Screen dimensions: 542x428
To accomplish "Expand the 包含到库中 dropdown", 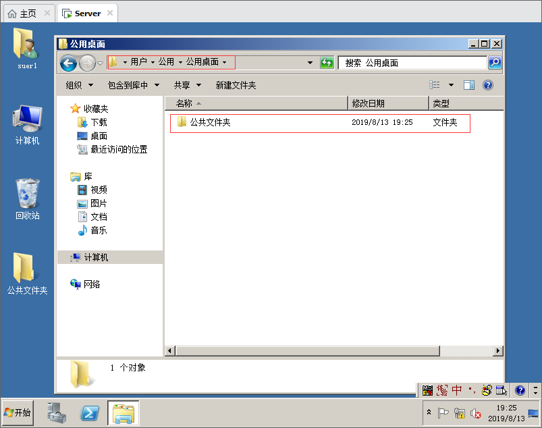I will (x=134, y=85).
